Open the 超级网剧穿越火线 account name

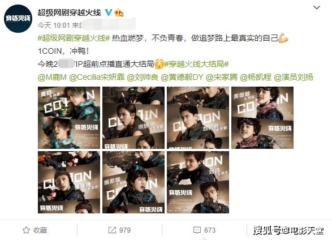(69, 12)
